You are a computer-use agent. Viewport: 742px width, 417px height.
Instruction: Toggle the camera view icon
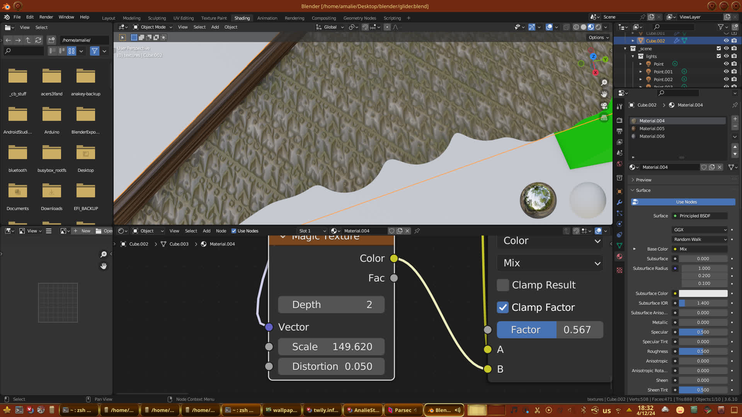tap(604, 106)
